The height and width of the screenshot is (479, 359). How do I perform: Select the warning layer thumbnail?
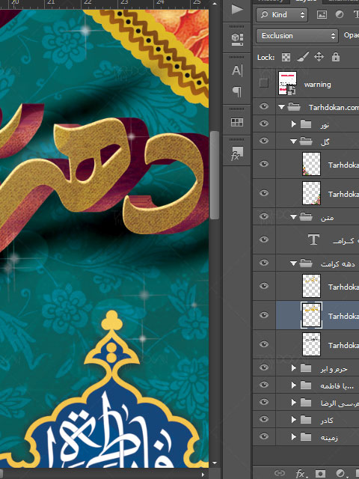coord(287,83)
